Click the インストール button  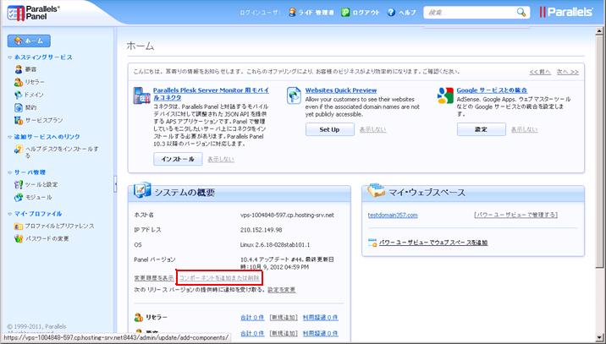pos(178,159)
